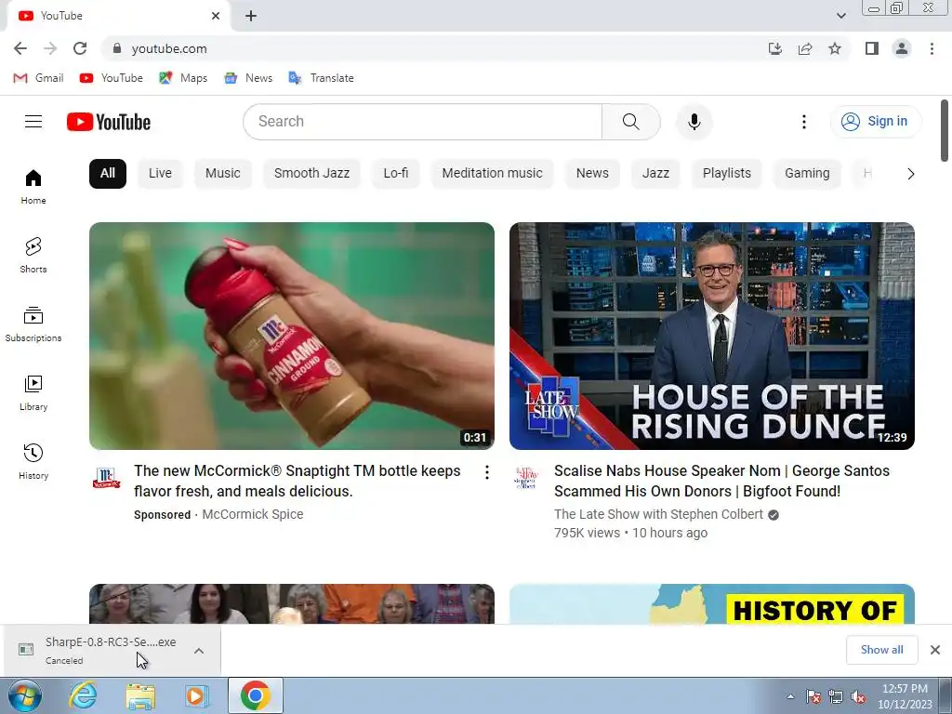Open News bookmark

(248, 78)
